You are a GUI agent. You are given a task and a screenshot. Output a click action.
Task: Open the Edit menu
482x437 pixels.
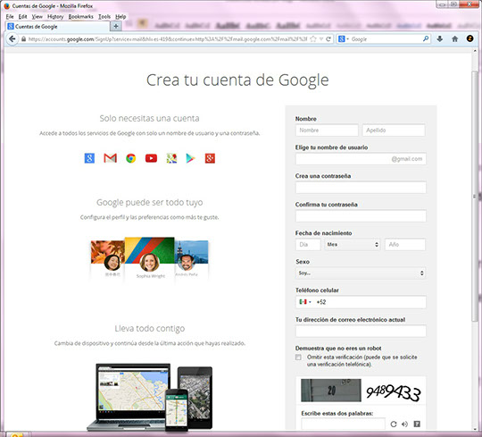click(22, 17)
